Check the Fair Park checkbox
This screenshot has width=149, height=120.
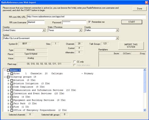click(12, 104)
